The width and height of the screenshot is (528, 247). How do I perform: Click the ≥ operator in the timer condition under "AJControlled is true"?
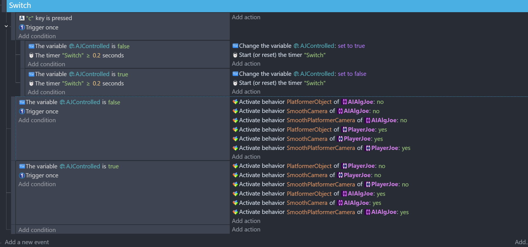click(88, 83)
